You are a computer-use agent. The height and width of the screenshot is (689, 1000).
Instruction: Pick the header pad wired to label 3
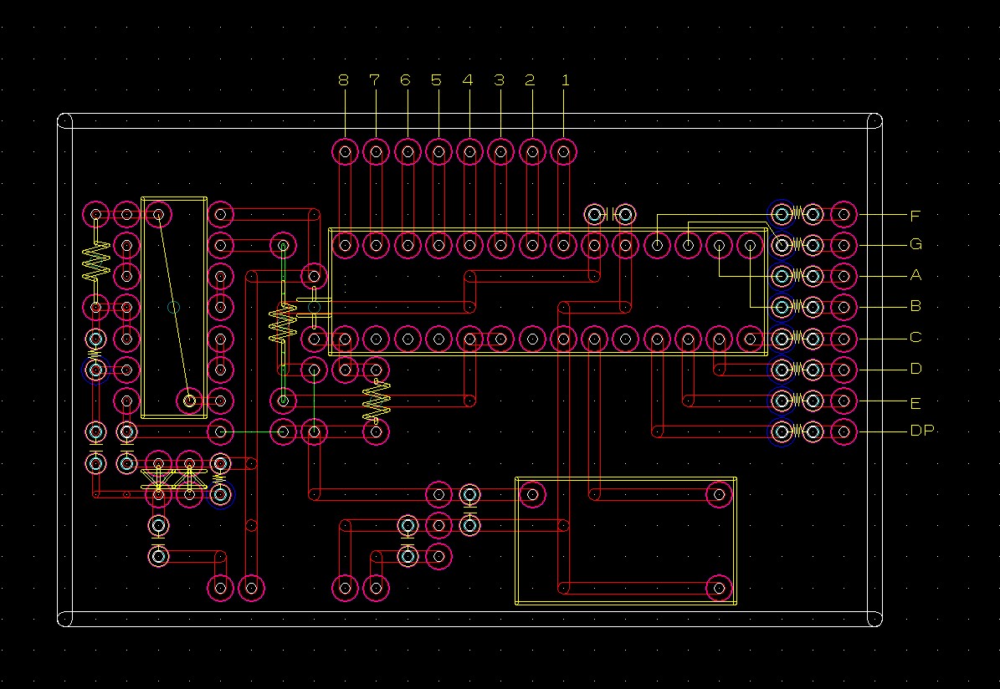point(501,152)
